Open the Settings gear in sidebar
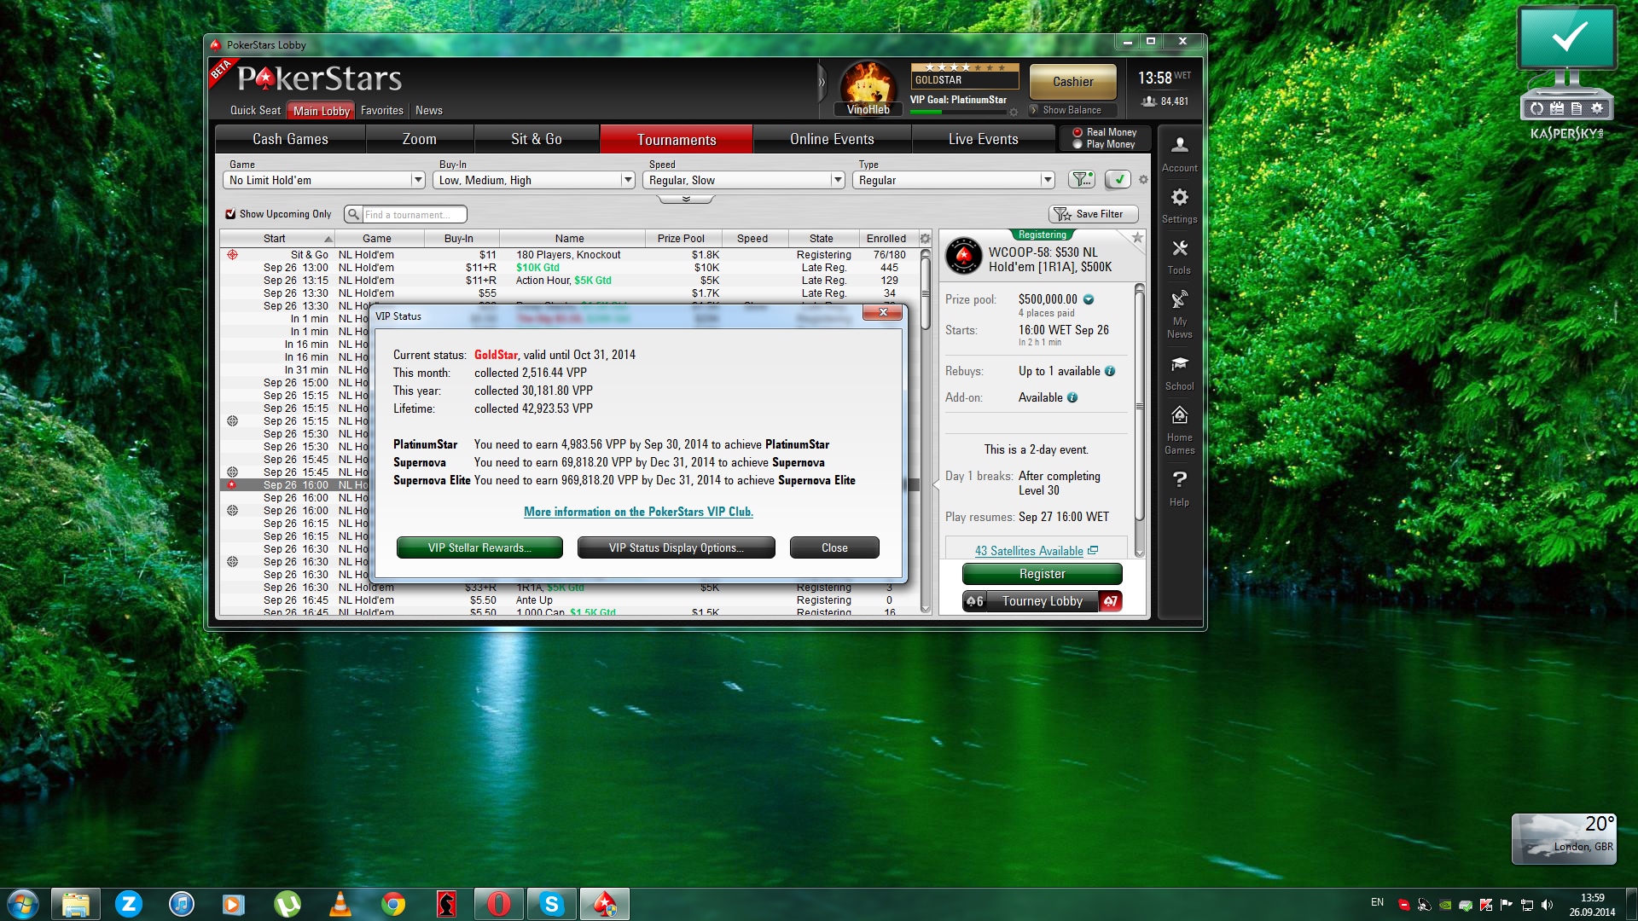This screenshot has height=921, width=1638. pyautogui.click(x=1179, y=205)
